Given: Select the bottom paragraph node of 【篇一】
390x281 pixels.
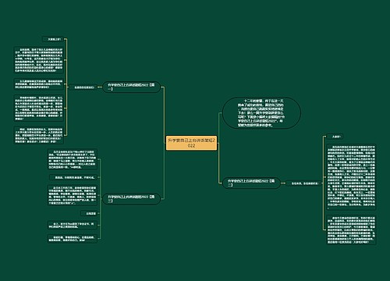Looking at the screenshot, I should (38, 135).
